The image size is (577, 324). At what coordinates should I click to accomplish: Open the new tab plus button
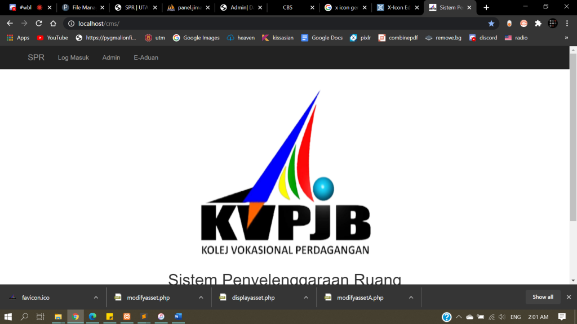click(486, 7)
